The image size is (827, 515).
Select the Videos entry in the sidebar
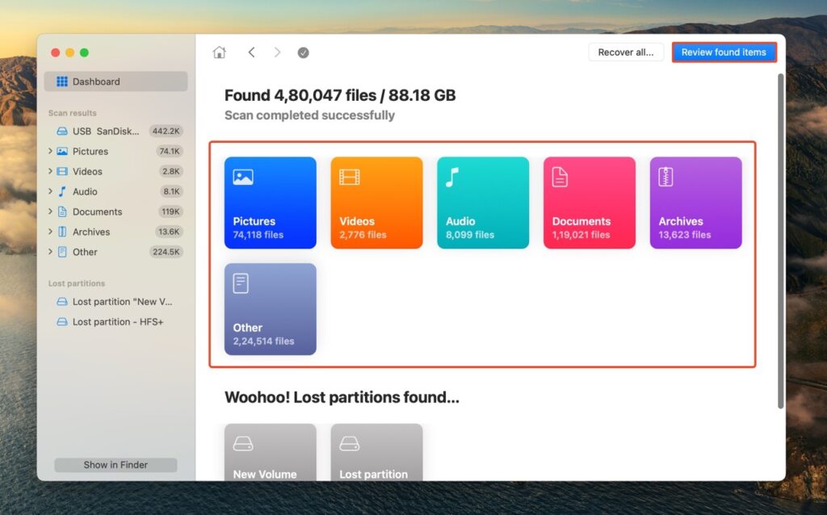(86, 171)
